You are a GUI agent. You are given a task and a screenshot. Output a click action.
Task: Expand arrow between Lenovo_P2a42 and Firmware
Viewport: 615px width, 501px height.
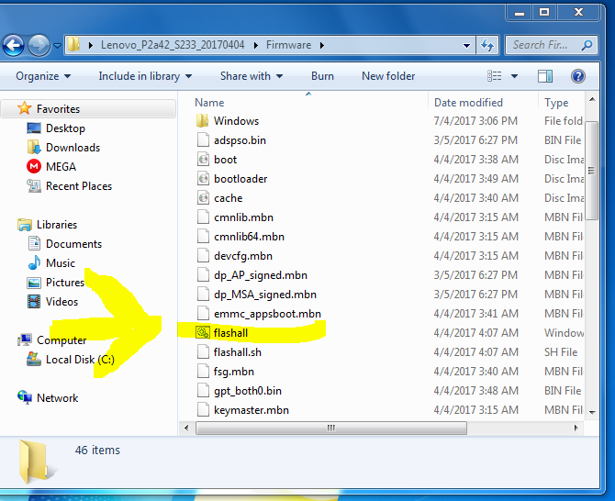pos(256,46)
